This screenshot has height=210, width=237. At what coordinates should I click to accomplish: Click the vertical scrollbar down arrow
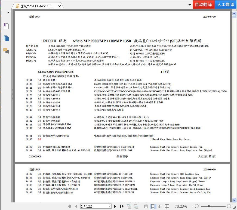pyautogui.click(x=234, y=200)
